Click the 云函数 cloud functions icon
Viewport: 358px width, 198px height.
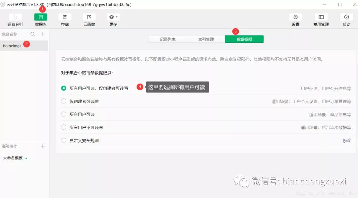(x=89, y=20)
